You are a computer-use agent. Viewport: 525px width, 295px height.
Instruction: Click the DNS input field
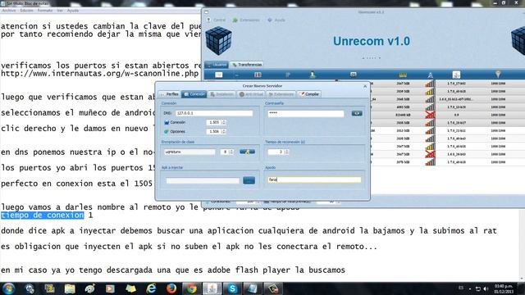[x=214, y=113]
